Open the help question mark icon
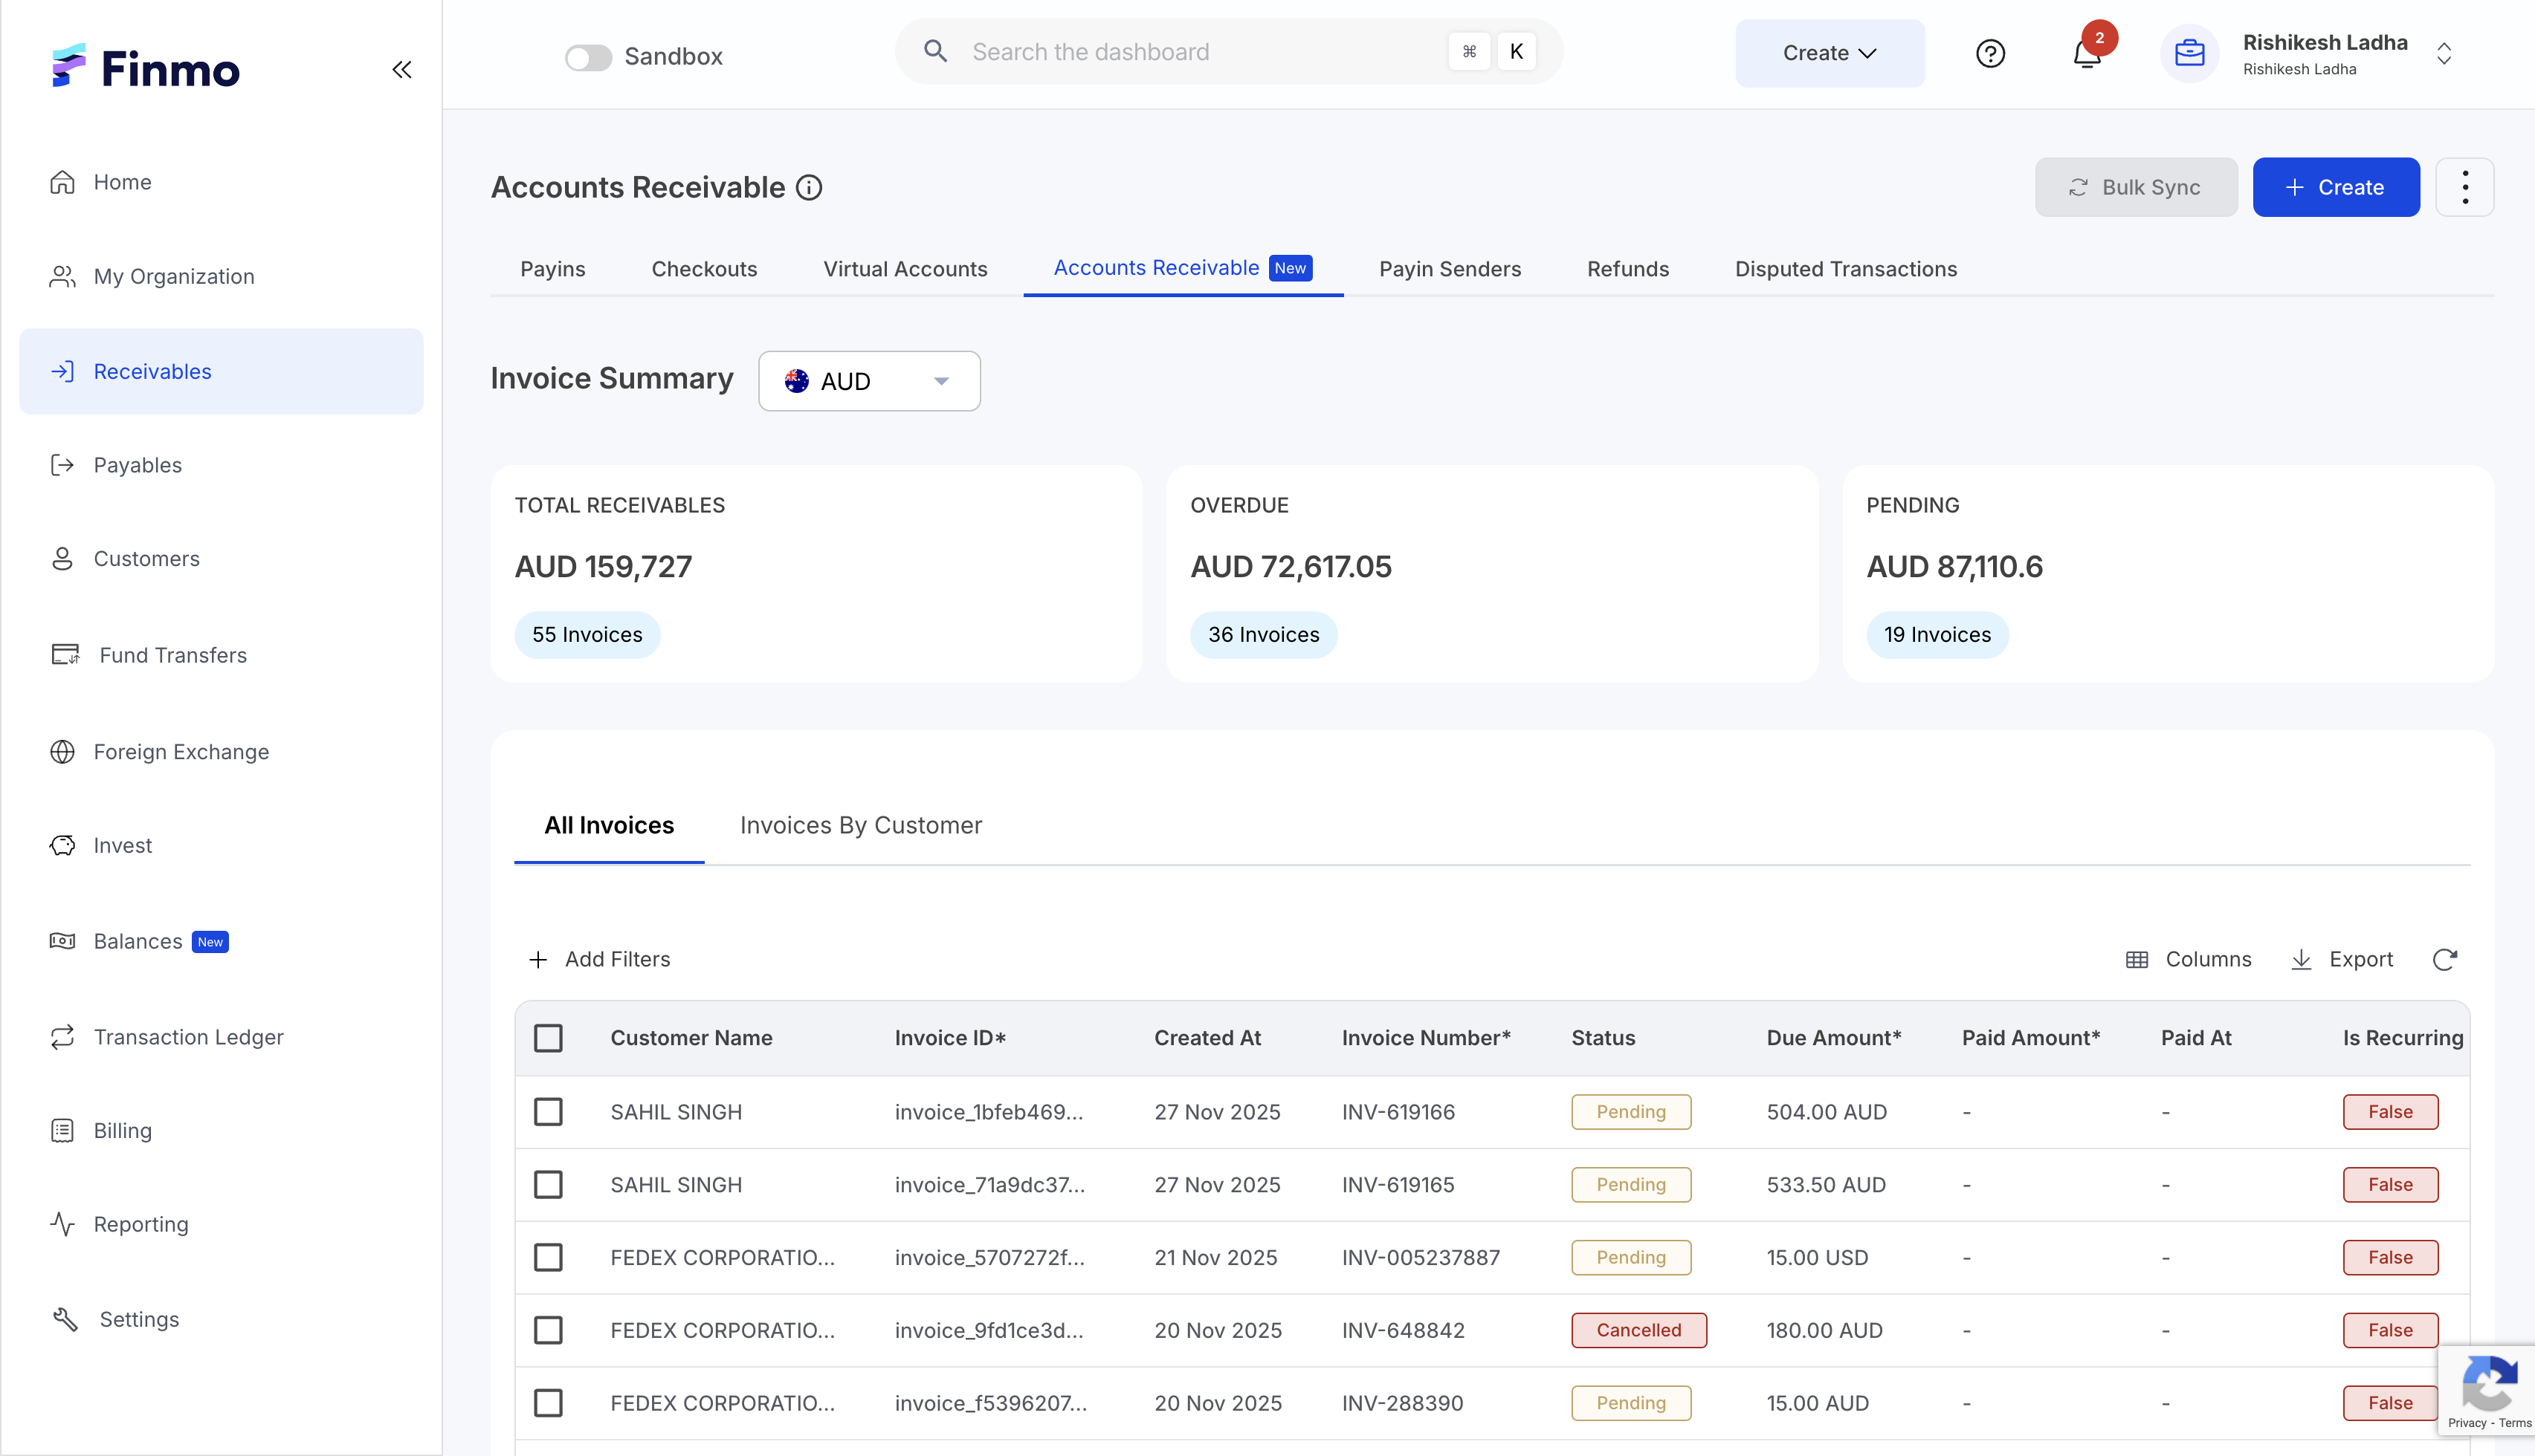 click(1990, 53)
